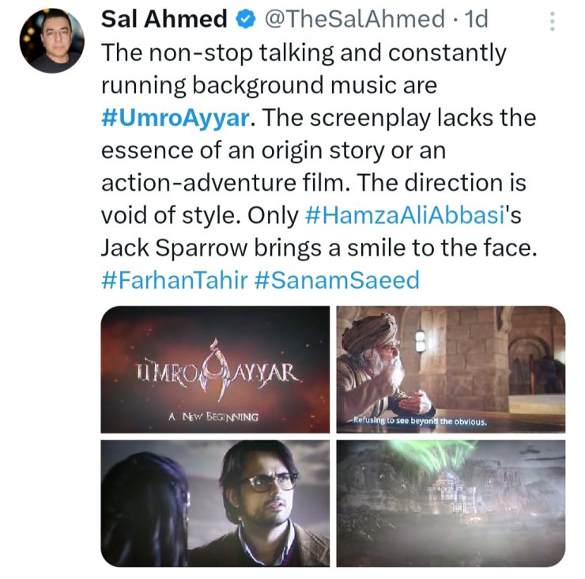Viewport: 585px width, 579px height.
Task: Open the three-dot more options menu
Action: tap(553, 21)
